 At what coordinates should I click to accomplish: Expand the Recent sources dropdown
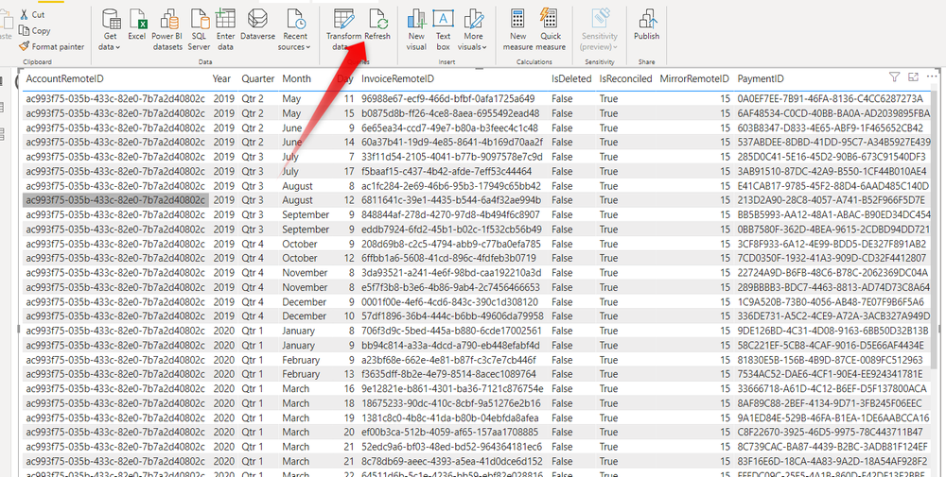pyautogui.click(x=295, y=28)
